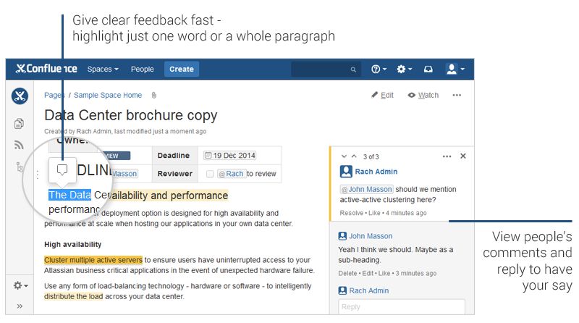Click the Create button
This screenshot has height=323, width=579.
[x=182, y=69]
